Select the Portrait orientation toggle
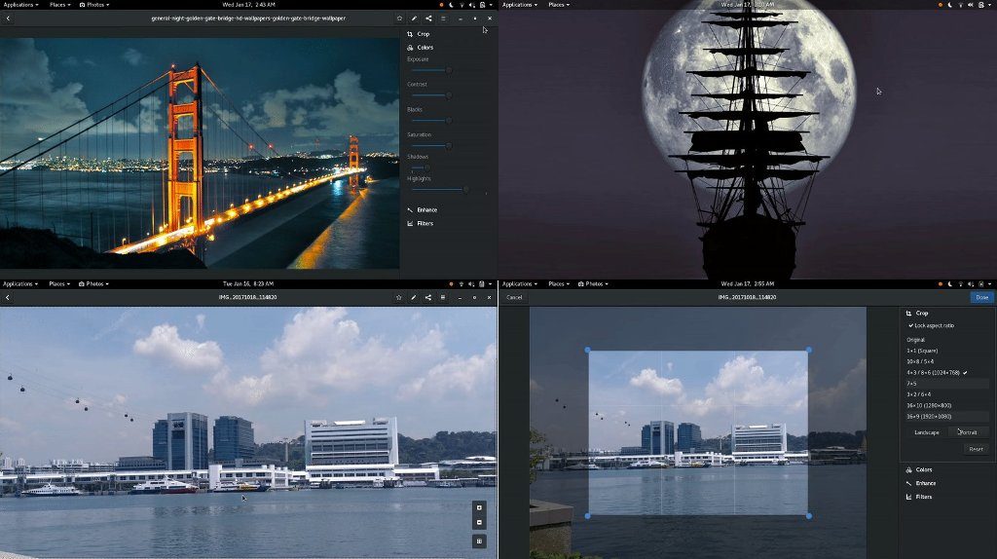997x559 pixels. click(x=969, y=431)
